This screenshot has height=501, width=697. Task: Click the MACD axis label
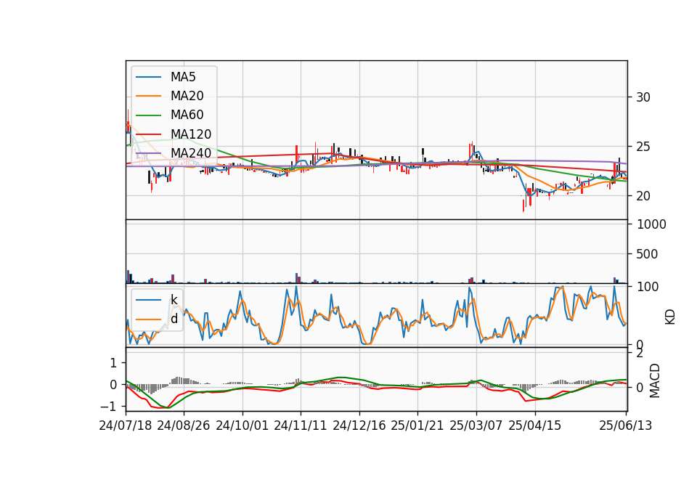tap(654, 380)
